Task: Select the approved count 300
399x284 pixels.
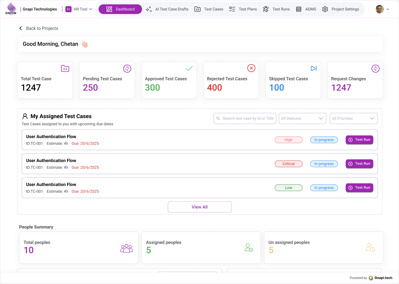Action: (x=153, y=88)
